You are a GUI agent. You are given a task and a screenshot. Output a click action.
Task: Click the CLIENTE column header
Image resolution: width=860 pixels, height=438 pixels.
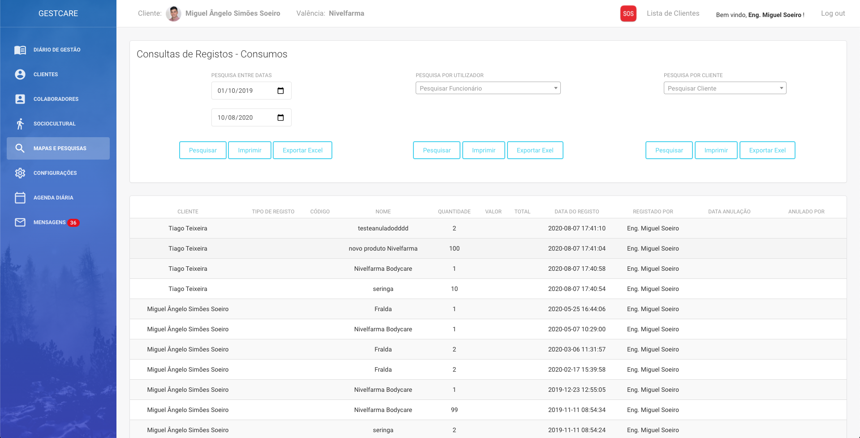188,212
